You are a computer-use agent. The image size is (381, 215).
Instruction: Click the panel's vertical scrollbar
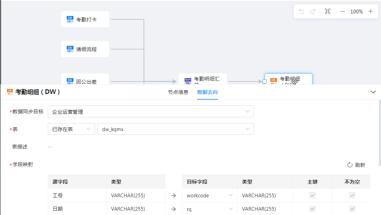click(379, 134)
